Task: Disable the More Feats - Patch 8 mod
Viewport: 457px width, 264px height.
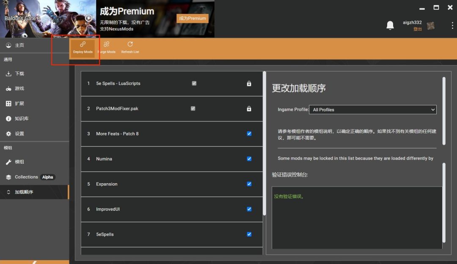Action: (x=249, y=134)
